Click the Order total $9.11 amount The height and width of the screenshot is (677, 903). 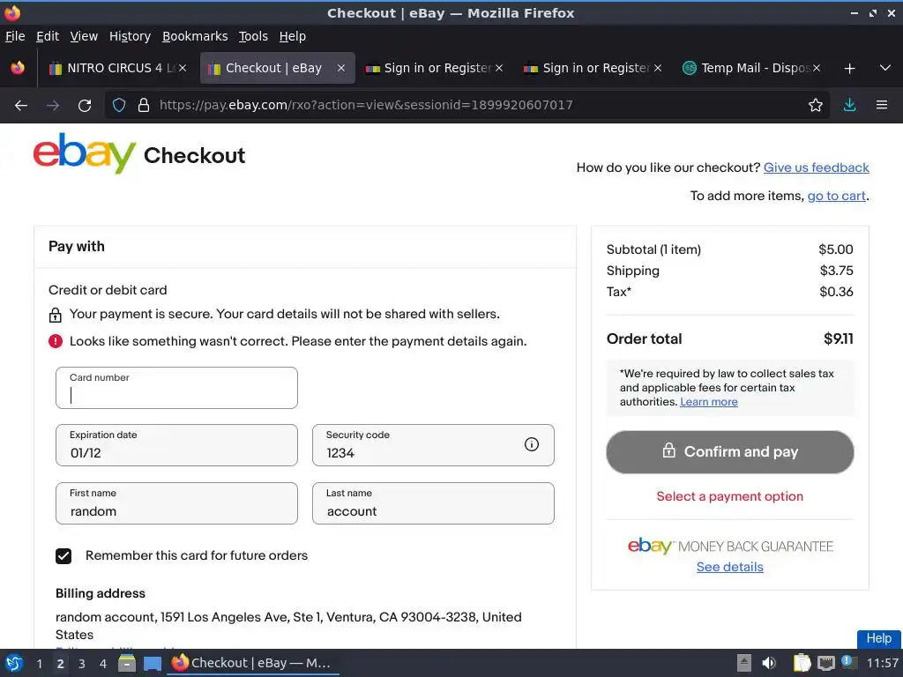tap(839, 338)
